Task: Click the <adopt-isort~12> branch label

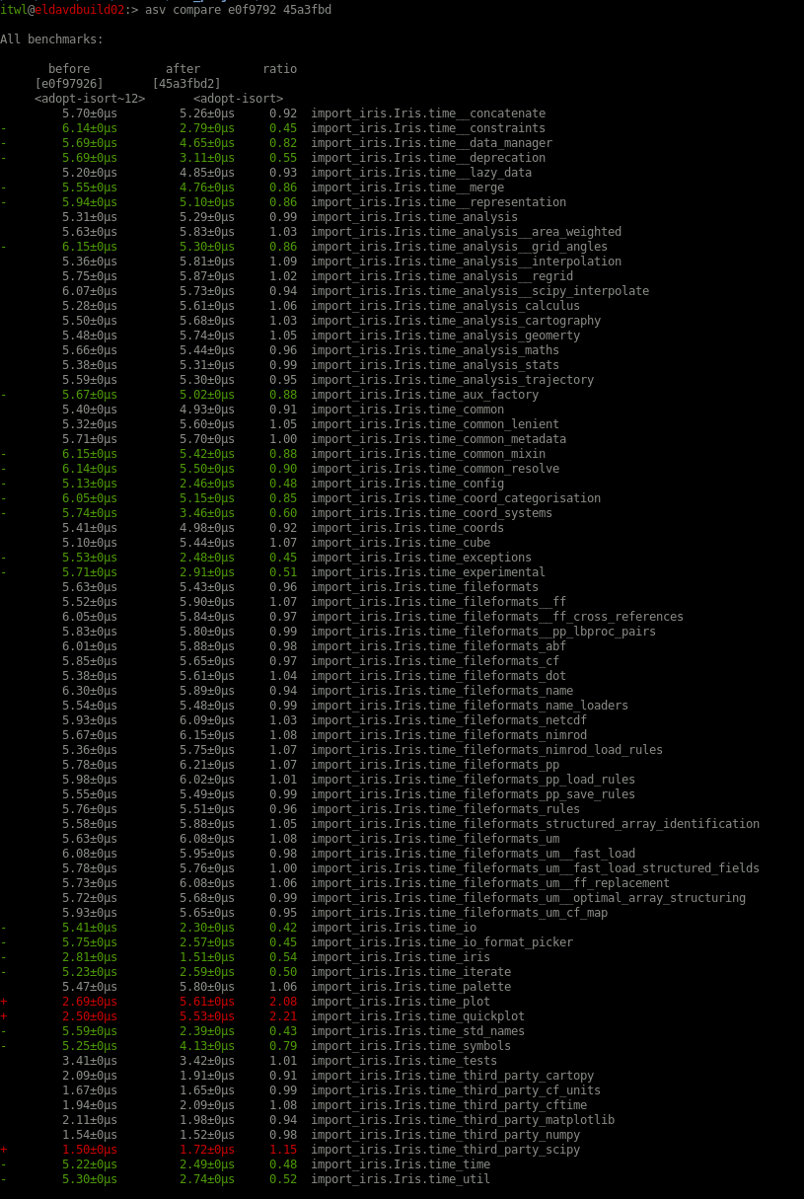Action: [x=90, y=99]
